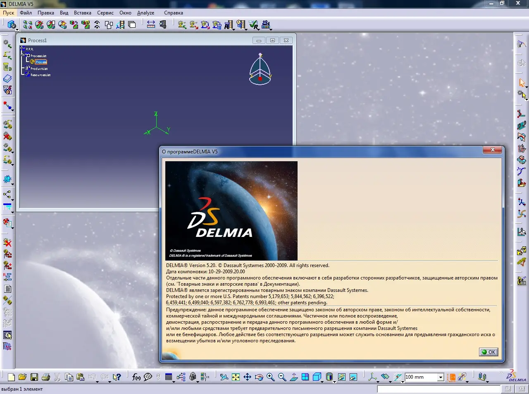
Task: Click the Isometric View cube icon
Action: point(317,377)
